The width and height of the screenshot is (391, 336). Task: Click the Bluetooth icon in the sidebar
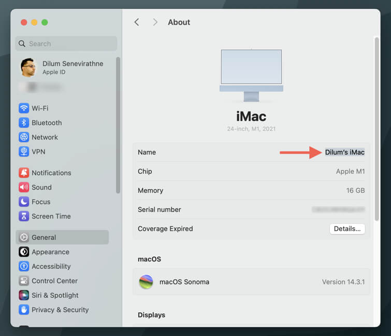(x=24, y=123)
